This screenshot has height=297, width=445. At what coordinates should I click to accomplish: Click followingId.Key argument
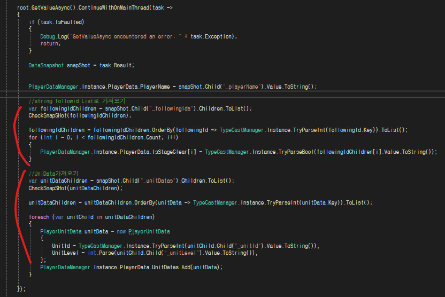point(350,130)
